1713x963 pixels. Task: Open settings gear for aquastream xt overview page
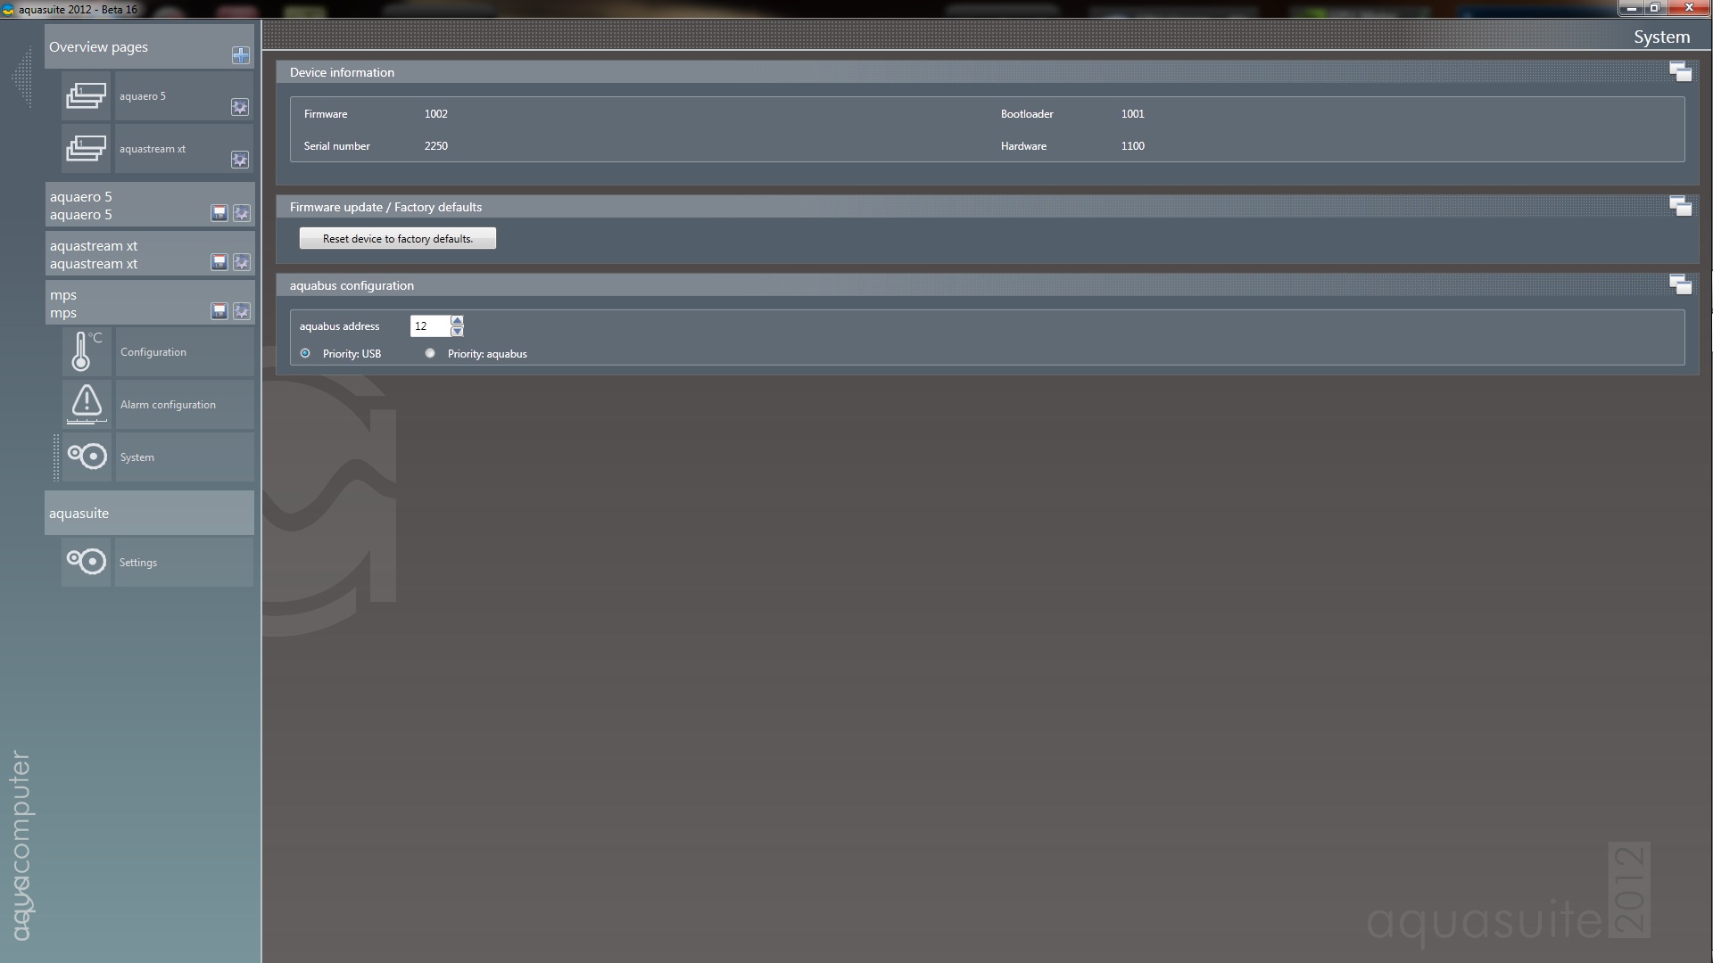(240, 160)
